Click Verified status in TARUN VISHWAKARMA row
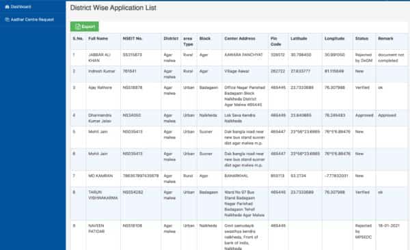The height and width of the screenshot is (250, 410). [362, 192]
